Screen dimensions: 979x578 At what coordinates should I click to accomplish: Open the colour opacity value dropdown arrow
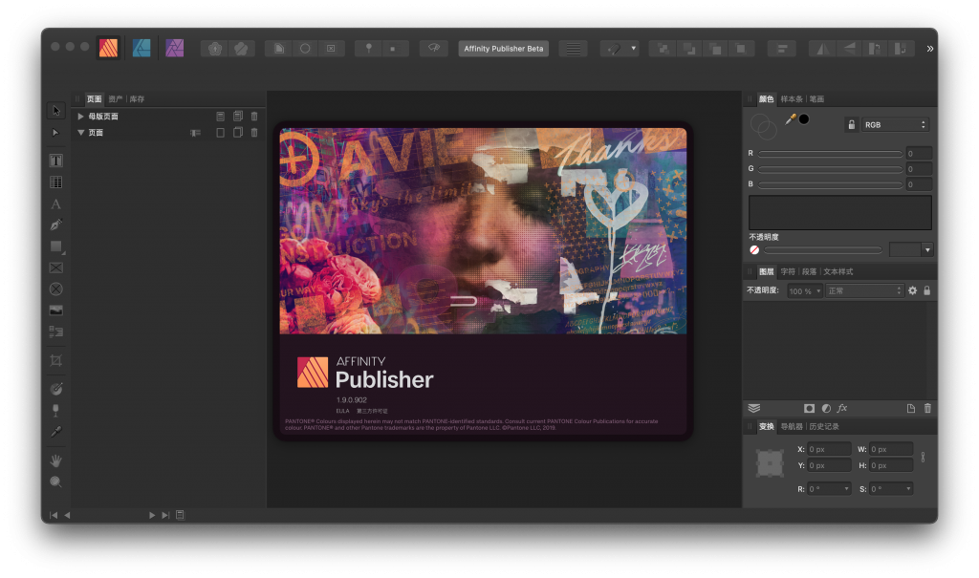927,250
